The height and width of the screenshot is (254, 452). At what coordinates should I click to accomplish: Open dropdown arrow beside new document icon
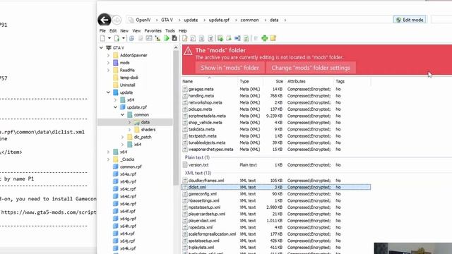coord(109,38)
